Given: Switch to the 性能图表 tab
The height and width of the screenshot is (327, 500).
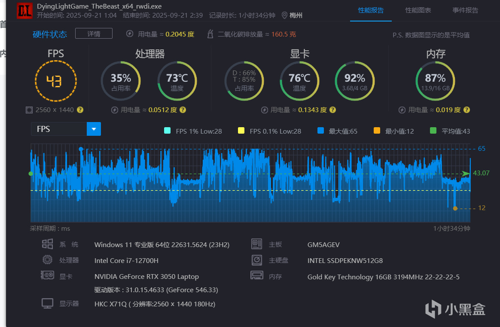Looking at the screenshot, I should (x=418, y=10).
